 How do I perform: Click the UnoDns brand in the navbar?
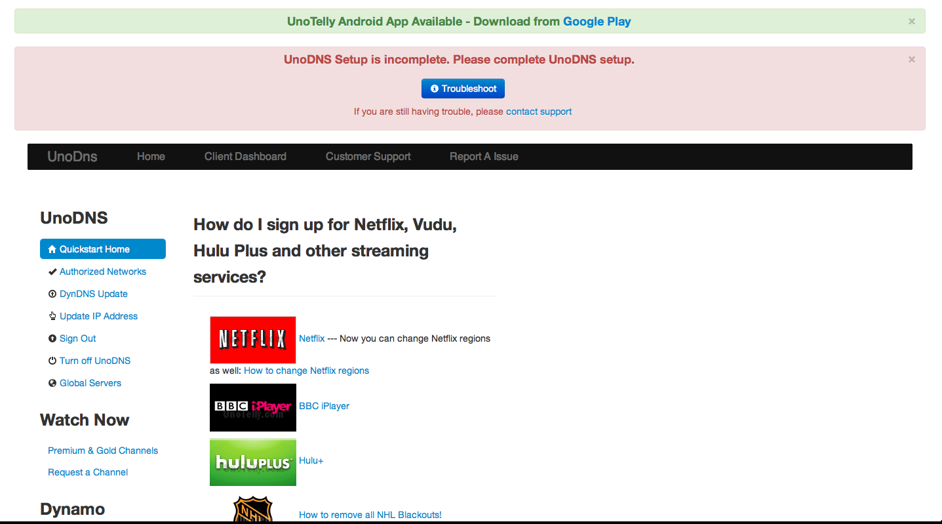tap(72, 157)
